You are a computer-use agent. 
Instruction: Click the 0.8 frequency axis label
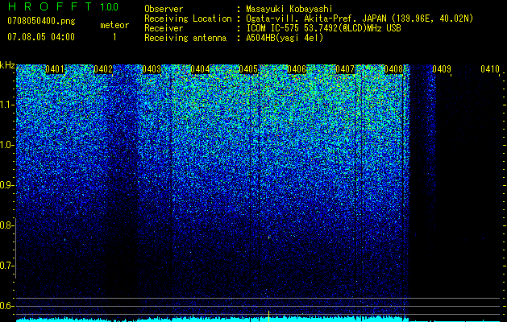click(6, 225)
